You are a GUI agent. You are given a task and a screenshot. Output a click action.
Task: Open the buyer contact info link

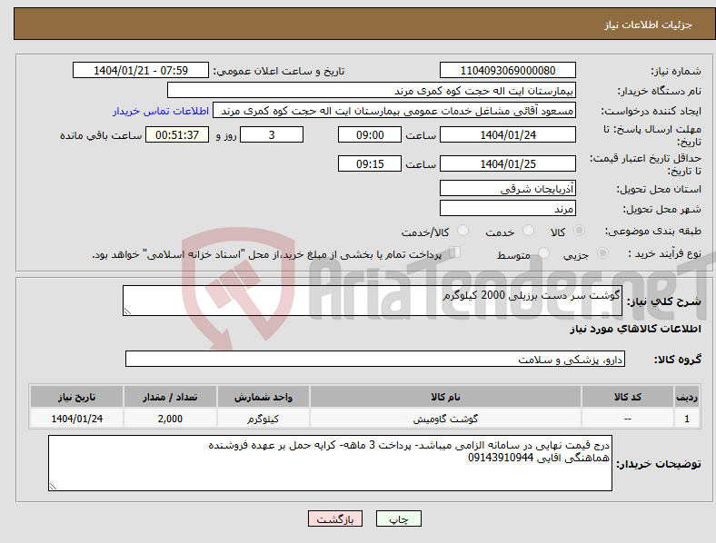[x=161, y=111]
